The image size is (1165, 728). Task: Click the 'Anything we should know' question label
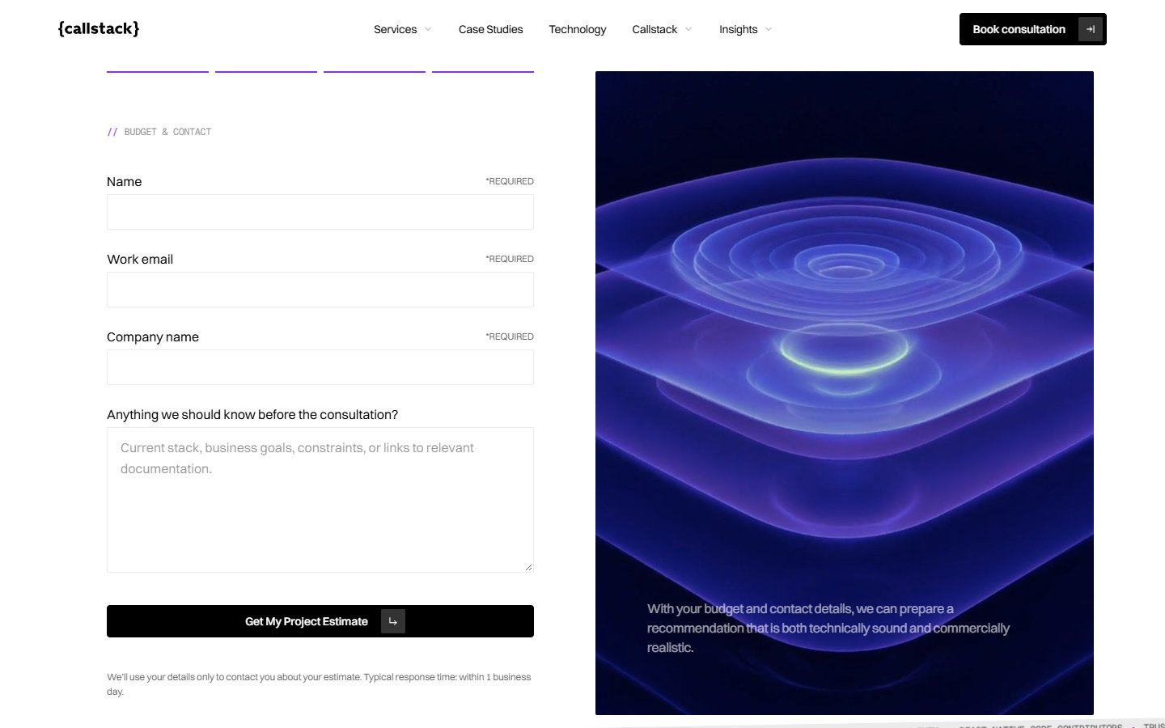(x=252, y=415)
